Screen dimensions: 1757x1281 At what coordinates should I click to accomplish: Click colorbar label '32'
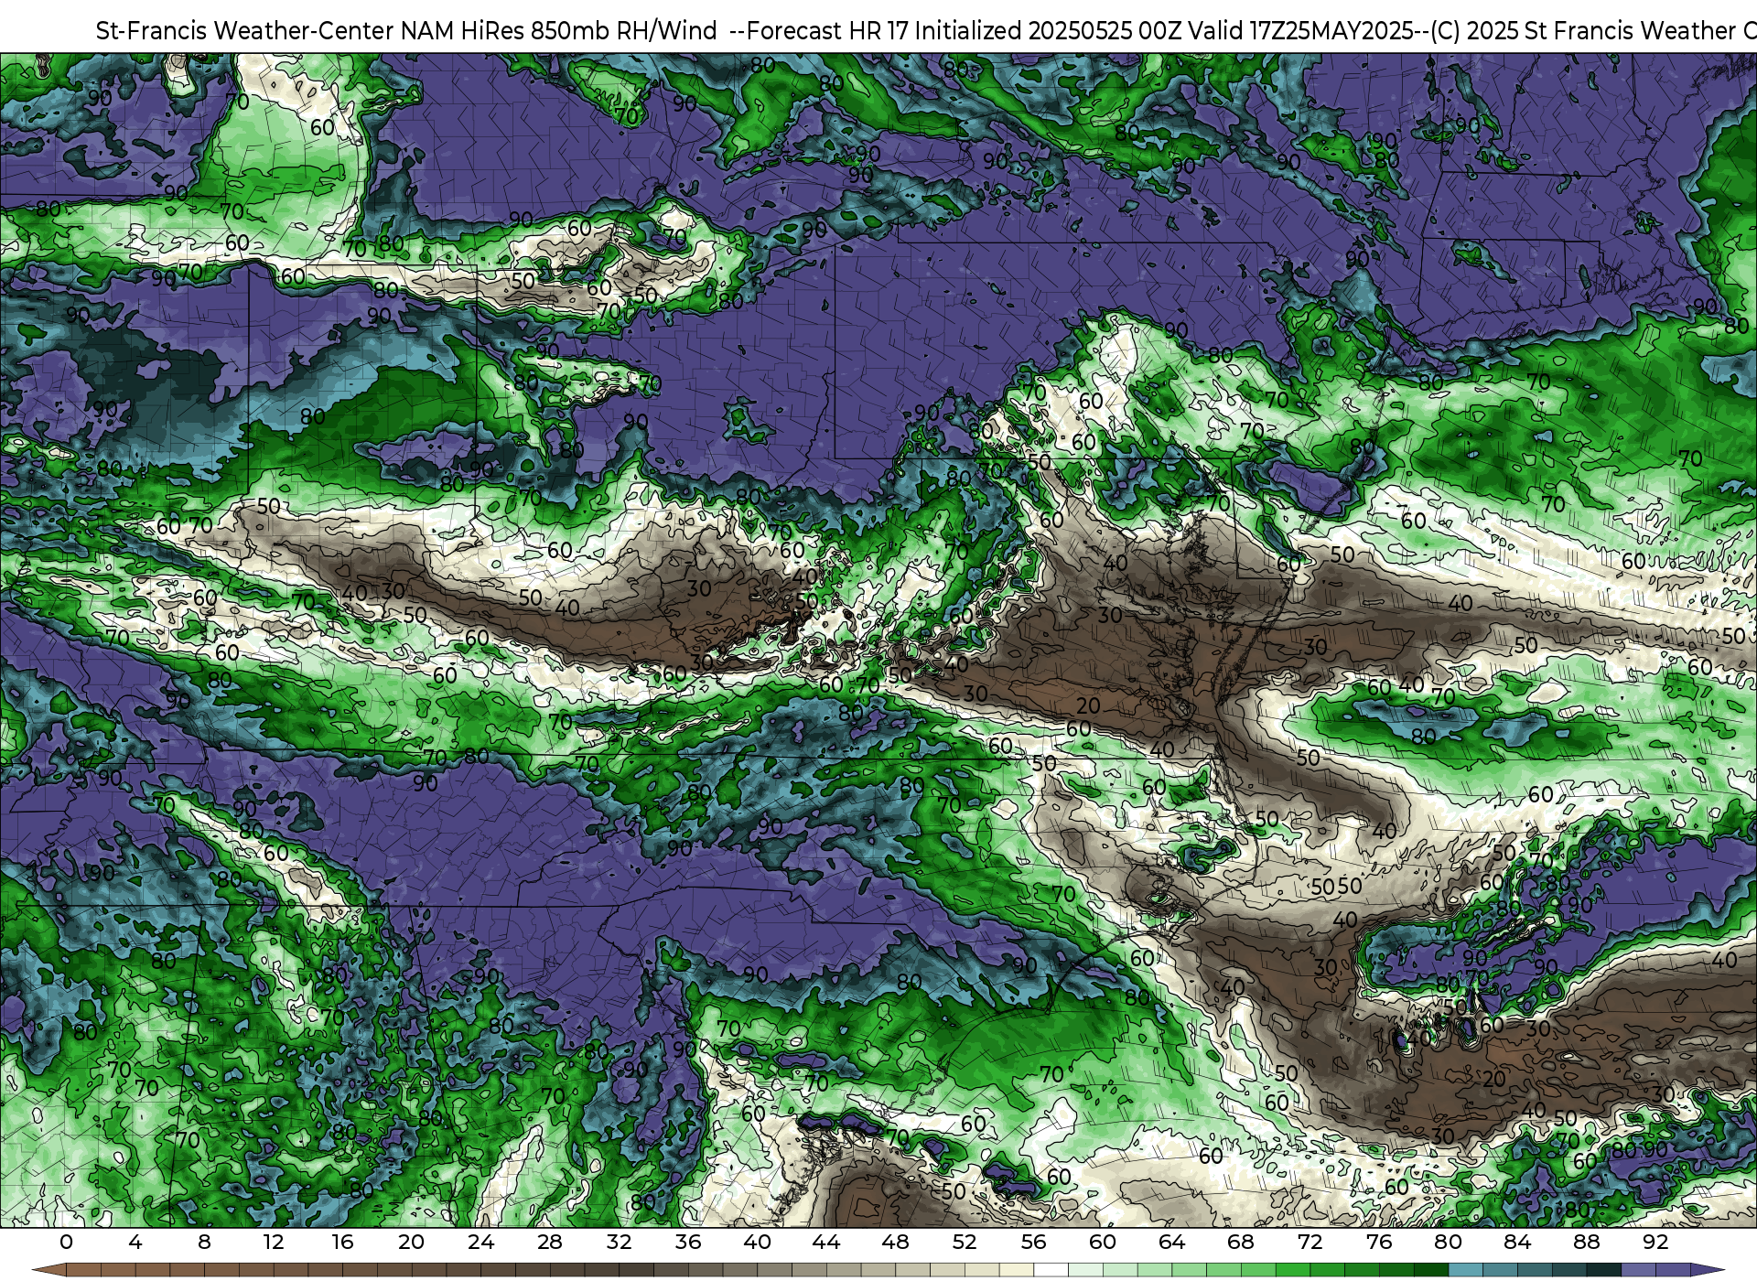619,1242
